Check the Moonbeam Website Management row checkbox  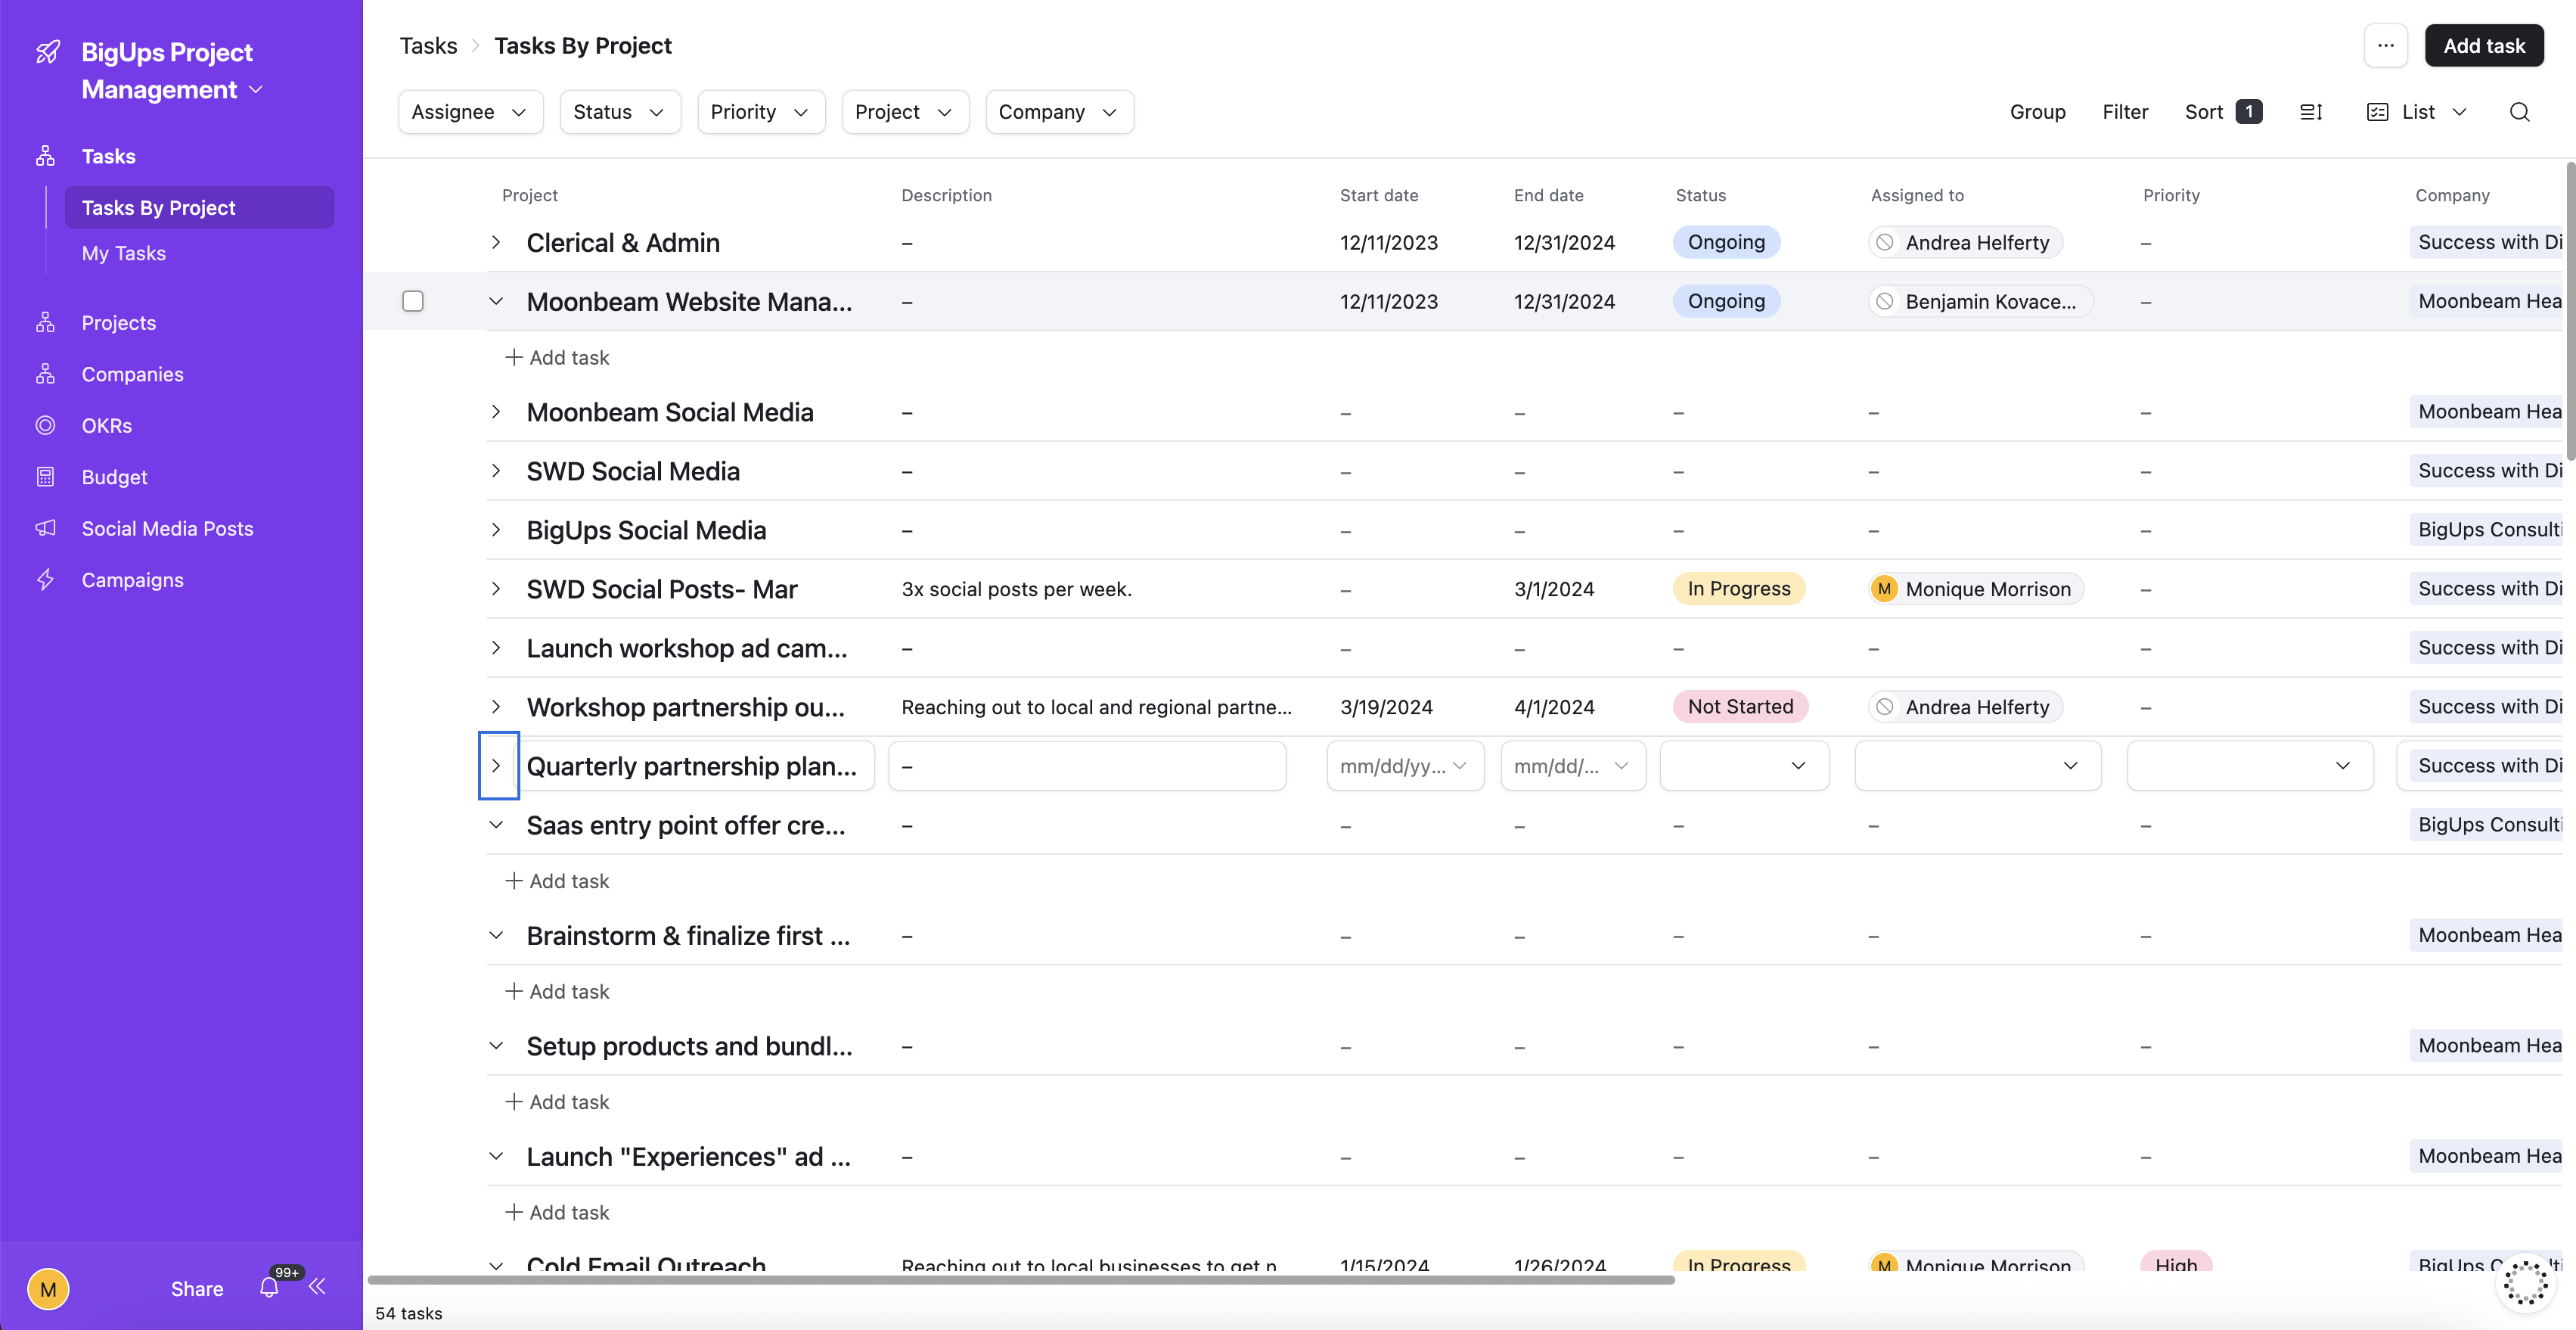[x=413, y=301]
